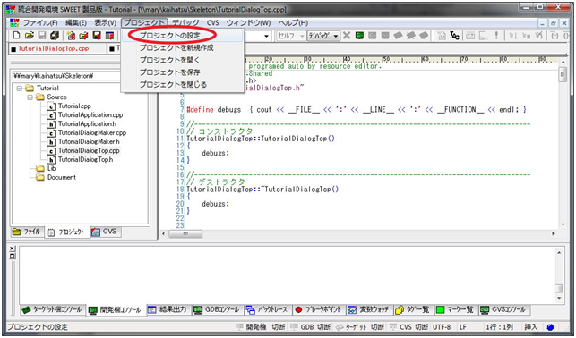Click the x close icon on console panel

tap(13, 249)
